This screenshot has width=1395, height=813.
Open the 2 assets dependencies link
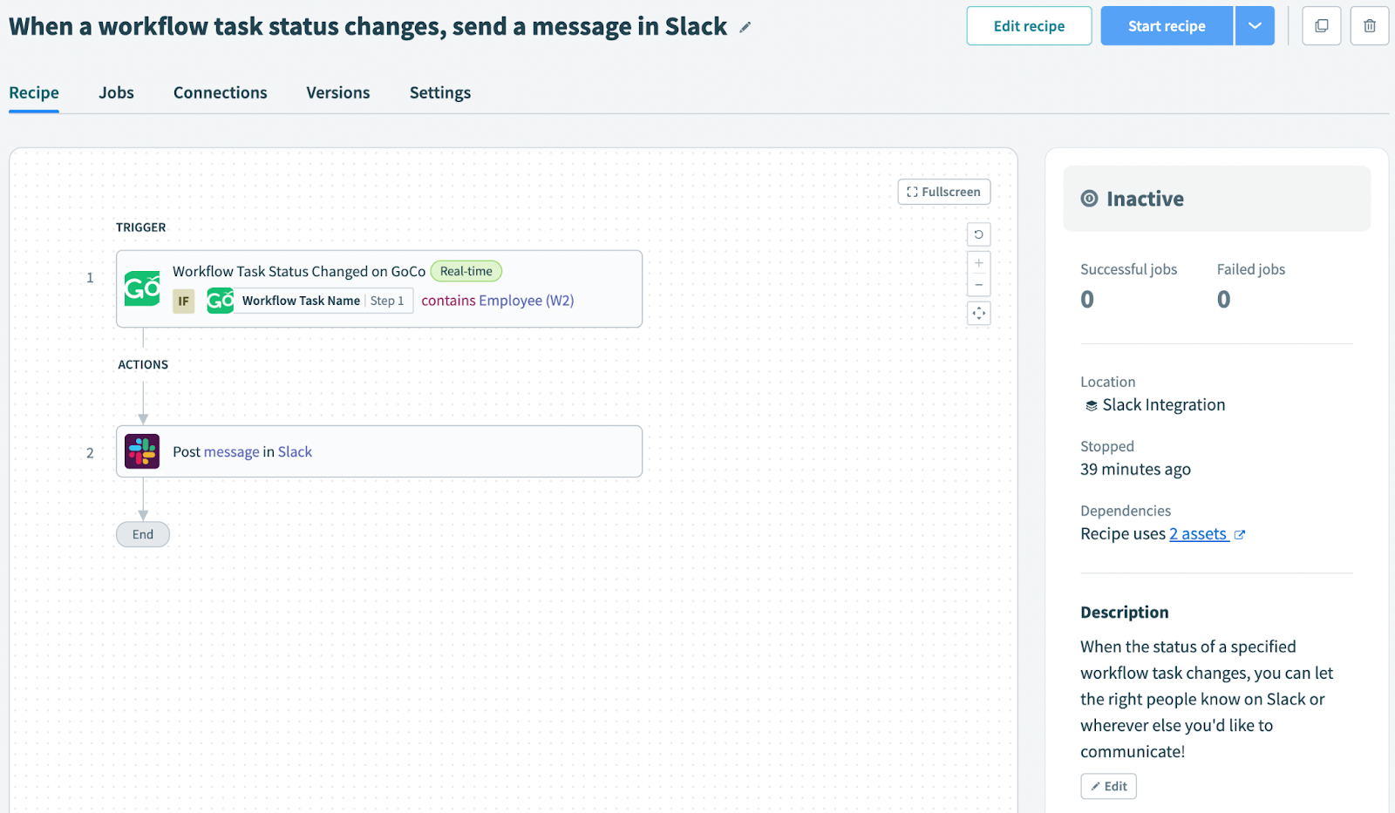tap(1199, 534)
